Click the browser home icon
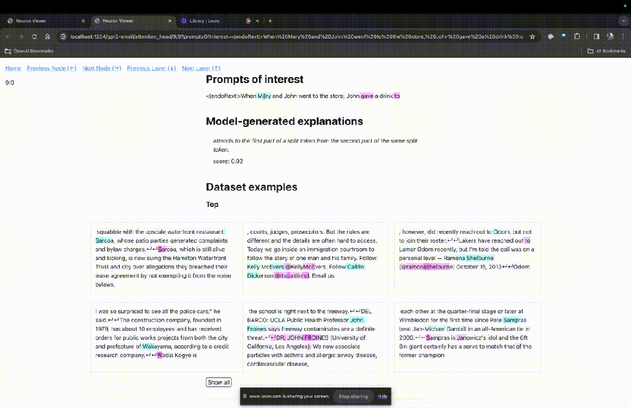Image resolution: width=631 pixels, height=408 pixels. [49, 36]
